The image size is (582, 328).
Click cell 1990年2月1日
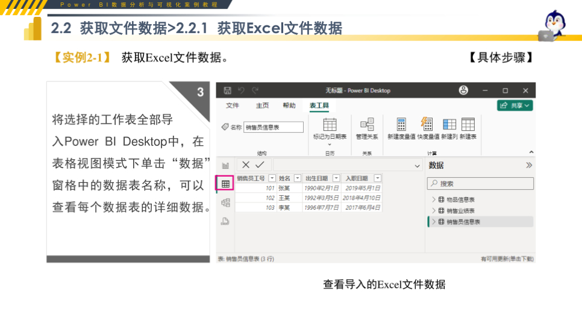(x=322, y=188)
